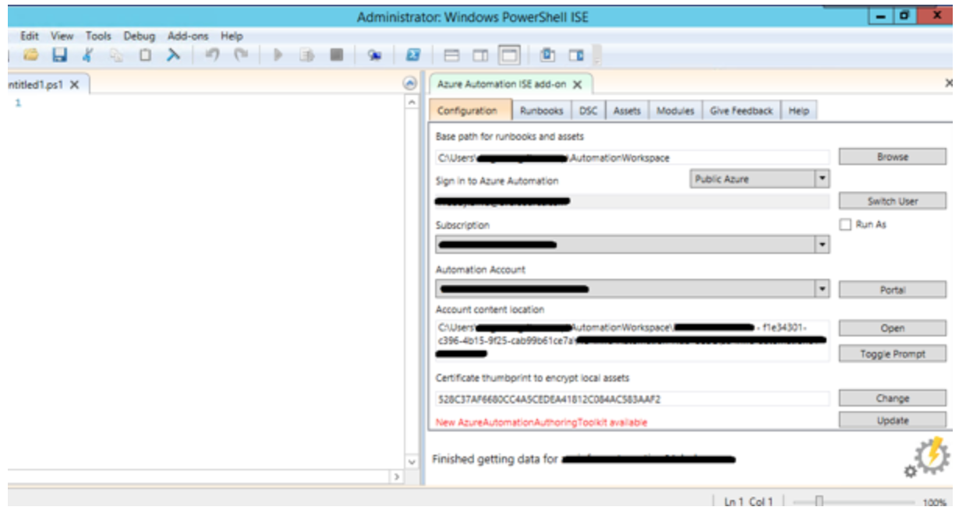Switch to the DSC tab
This screenshot has width=959, height=514.
[x=588, y=111]
